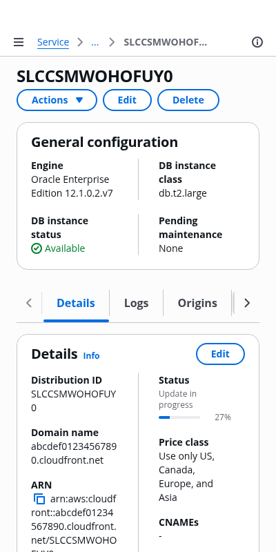Copy the ARN using the copy icon
This screenshot has height=552, width=276.
click(x=39, y=499)
